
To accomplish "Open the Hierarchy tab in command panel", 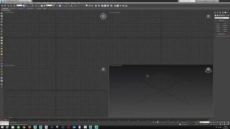I will pyautogui.click(x=220, y=13).
